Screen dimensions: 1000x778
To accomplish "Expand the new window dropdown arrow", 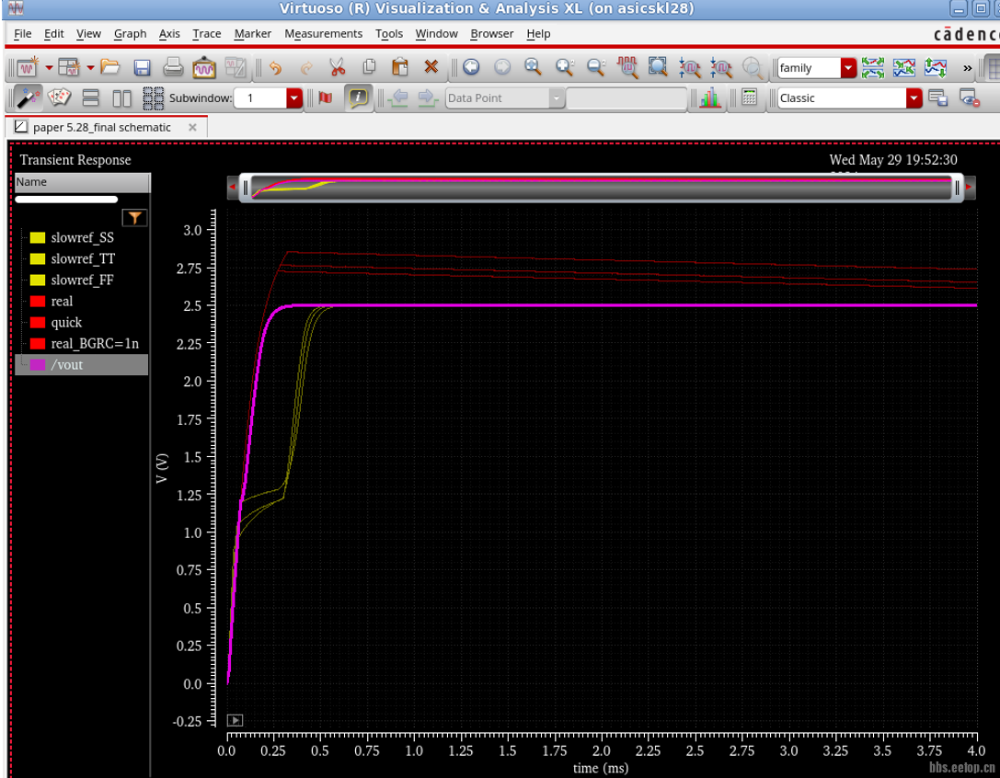I will coord(49,67).
